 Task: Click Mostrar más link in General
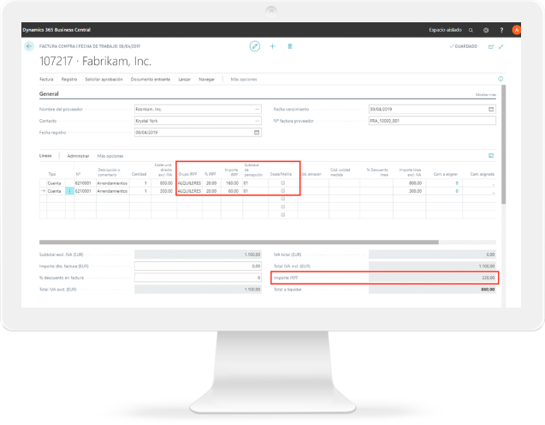485,94
